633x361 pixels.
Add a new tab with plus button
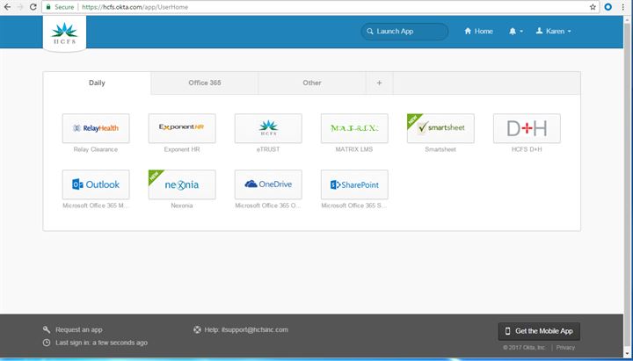[x=379, y=83]
